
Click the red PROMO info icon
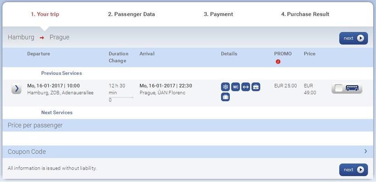(278, 62)
